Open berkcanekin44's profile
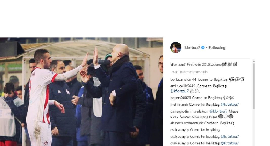This screenshot has width=270, height=146. 183,79
